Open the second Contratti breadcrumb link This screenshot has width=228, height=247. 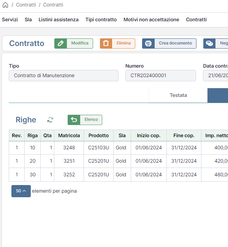click(53, 5)
